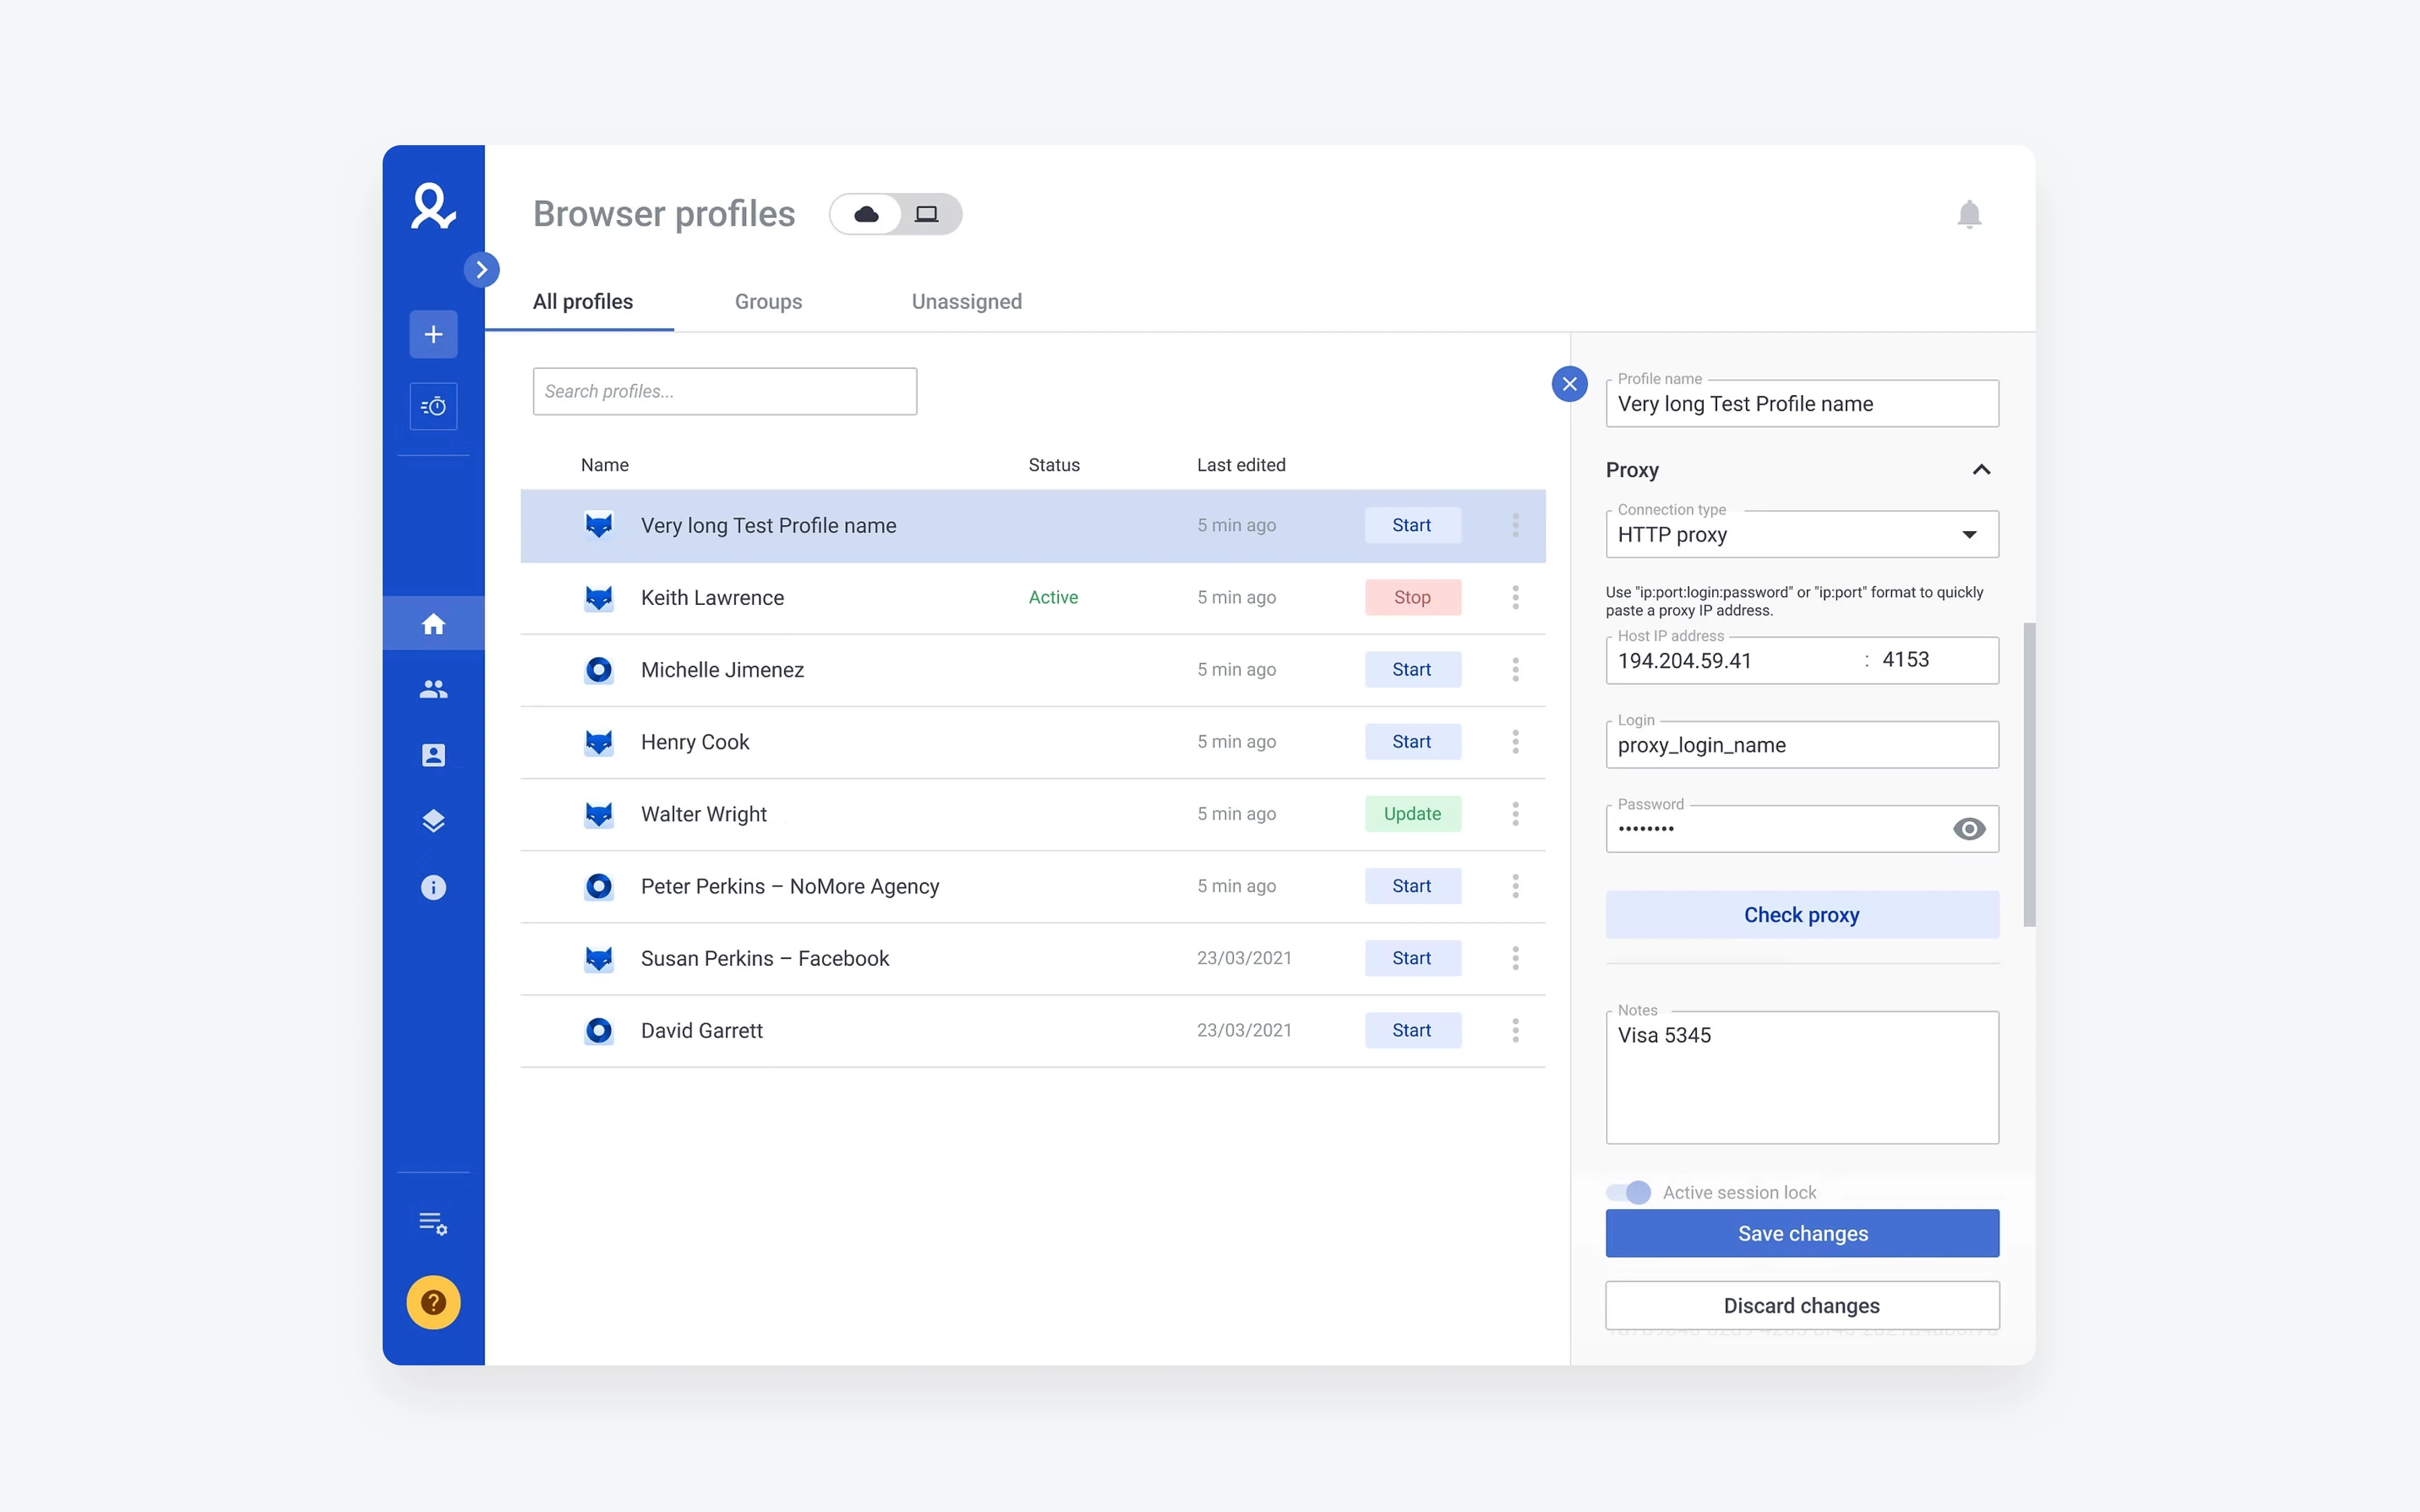Show the proxy password with the eye icon

(x=1969, y=829)
